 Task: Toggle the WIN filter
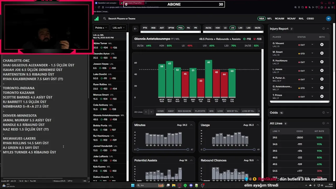click(211, 111)
